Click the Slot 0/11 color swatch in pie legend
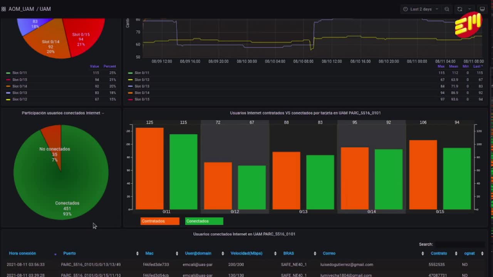The width and height of the screenshot is (493, 277). point(8,73)
